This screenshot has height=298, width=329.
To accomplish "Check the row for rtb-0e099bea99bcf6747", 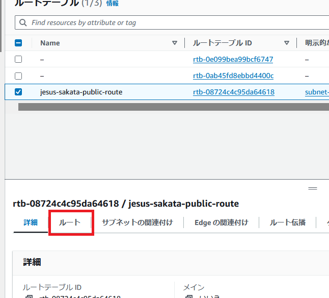I will [18, 59].
